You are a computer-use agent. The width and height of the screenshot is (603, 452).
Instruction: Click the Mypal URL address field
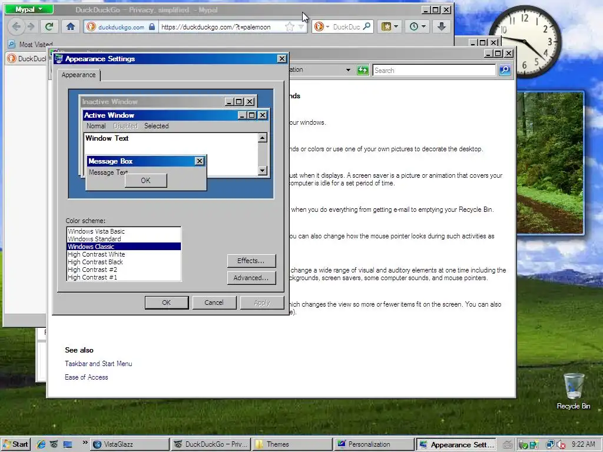point(221,27)
